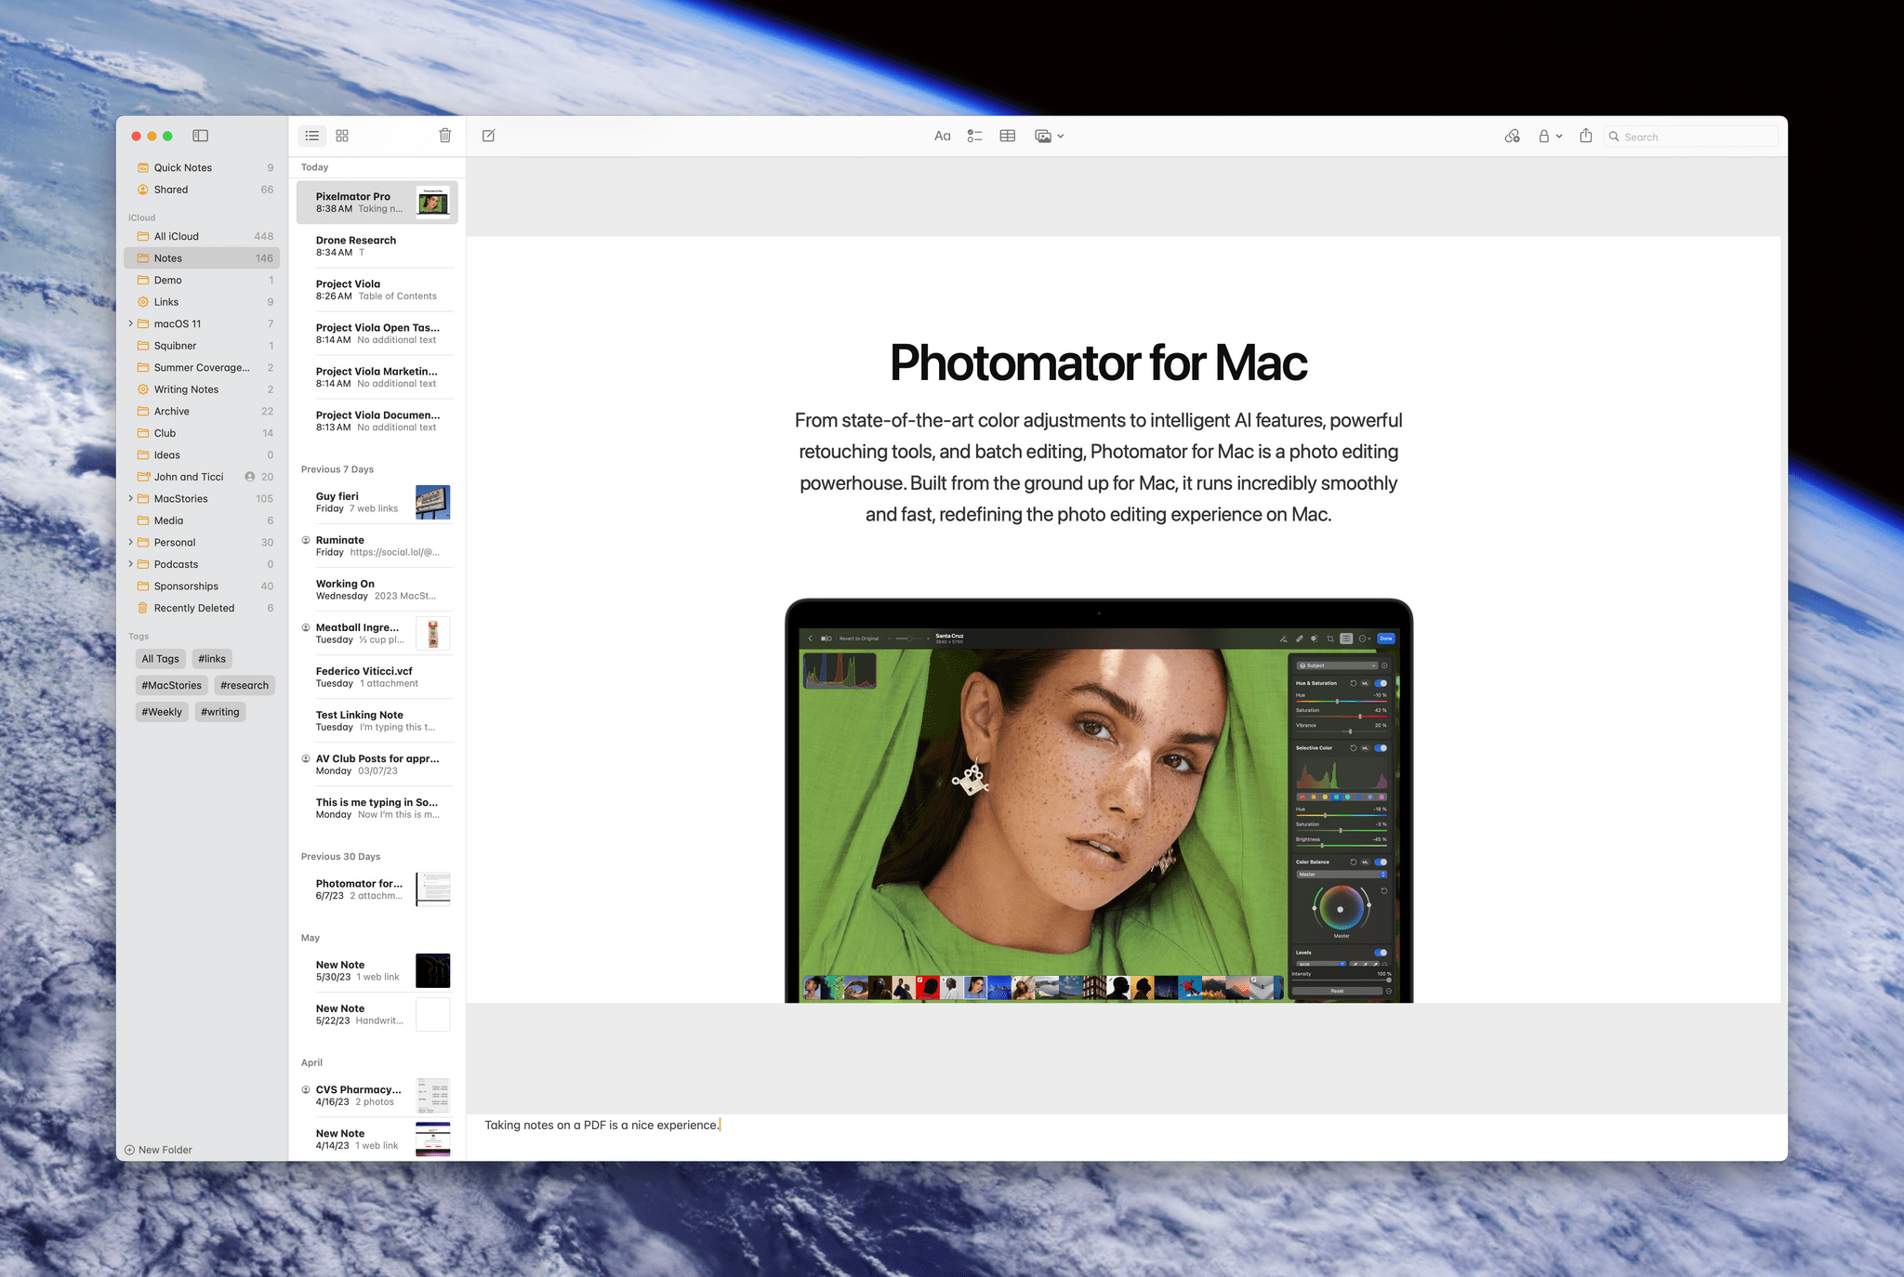The image size is (1904, 1277).
Task: Filter notes by #research tag
Action: coord(245,686)
